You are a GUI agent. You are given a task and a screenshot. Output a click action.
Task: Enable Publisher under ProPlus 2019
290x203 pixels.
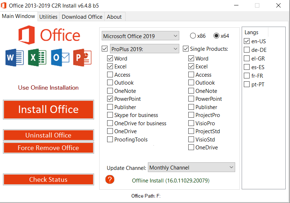pos(110,107)
